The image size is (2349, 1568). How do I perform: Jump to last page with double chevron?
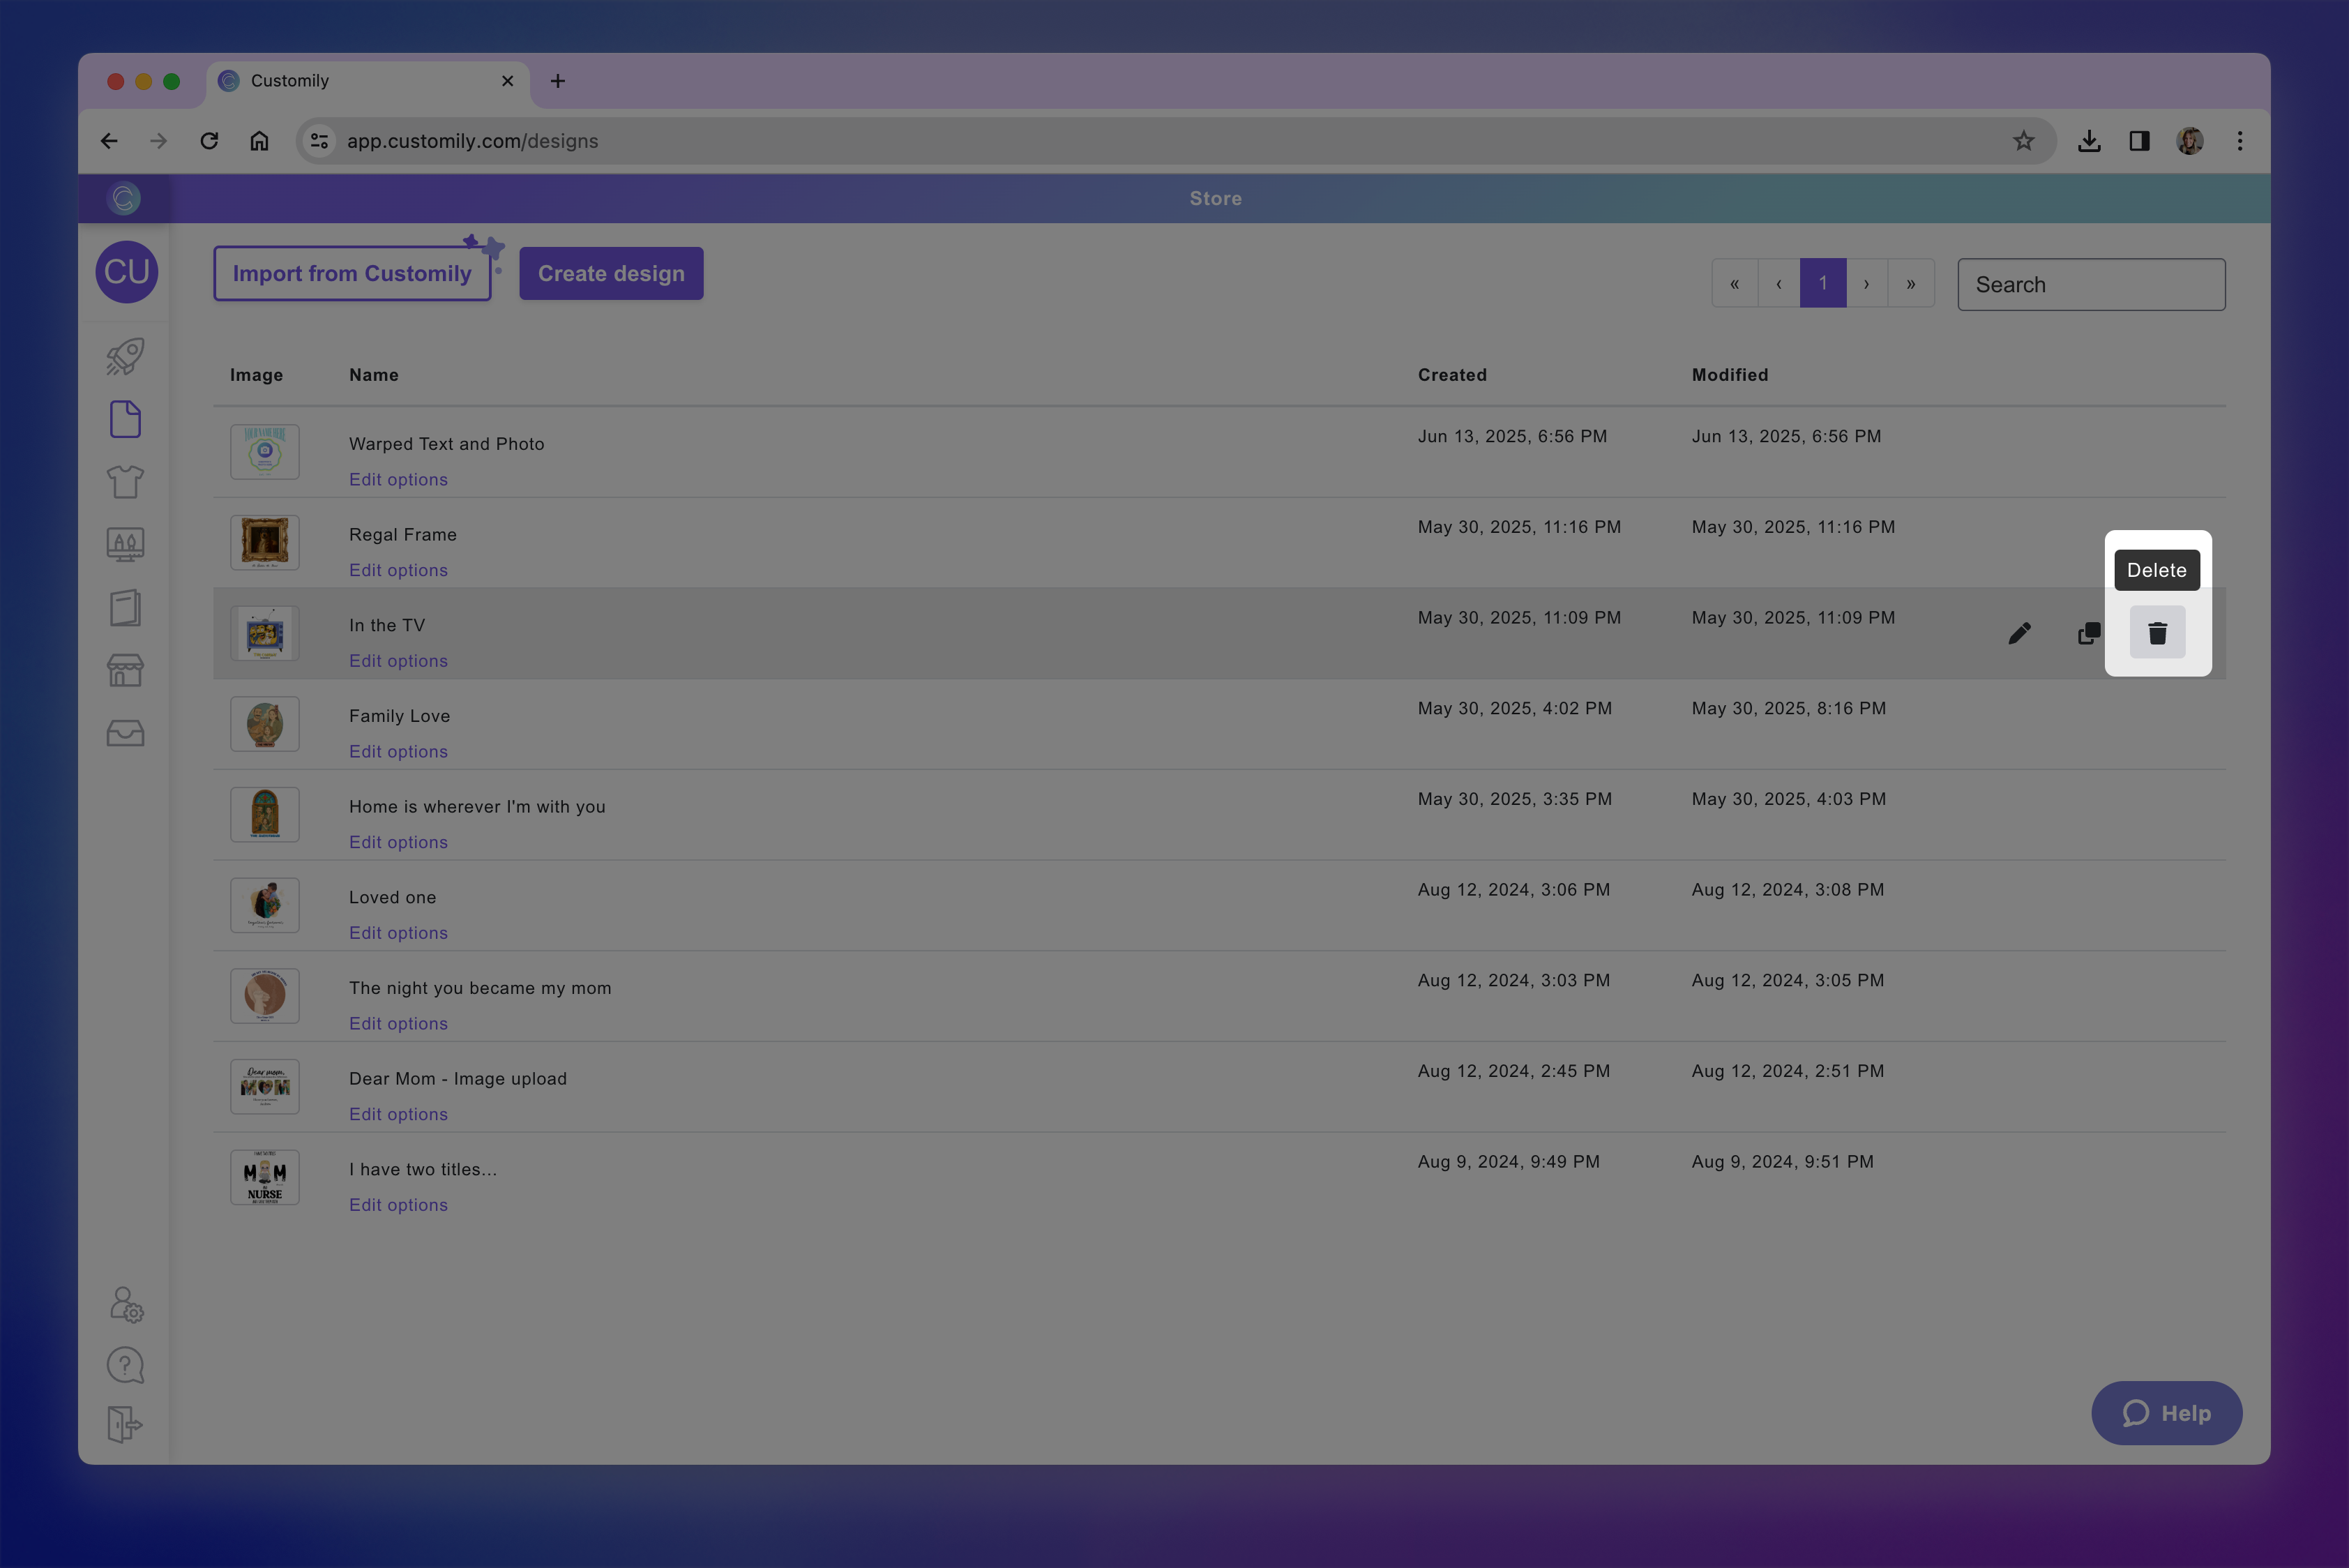tap(1910, 284)
